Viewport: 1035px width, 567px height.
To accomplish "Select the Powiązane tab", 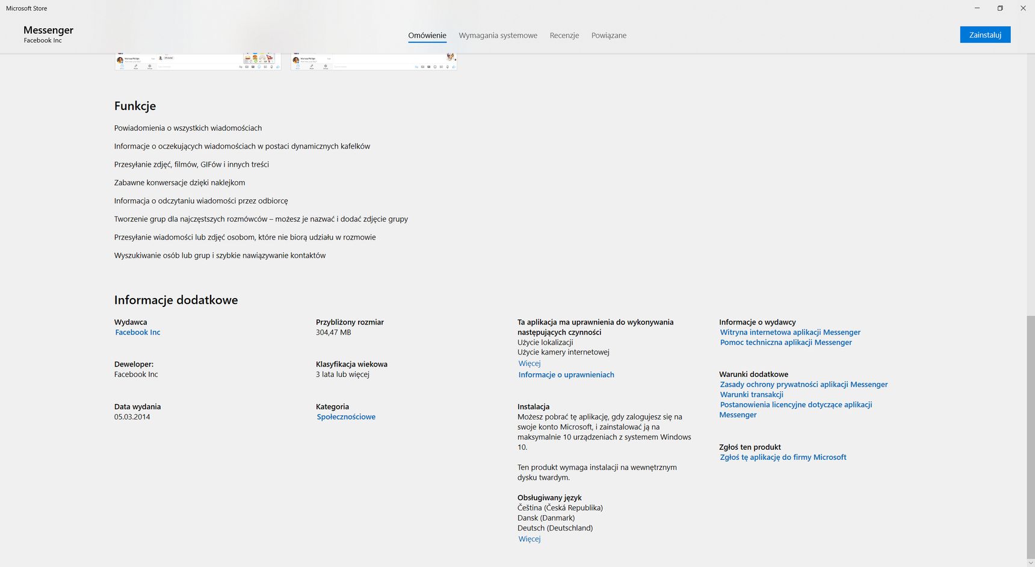I will [x=608, y=36].
